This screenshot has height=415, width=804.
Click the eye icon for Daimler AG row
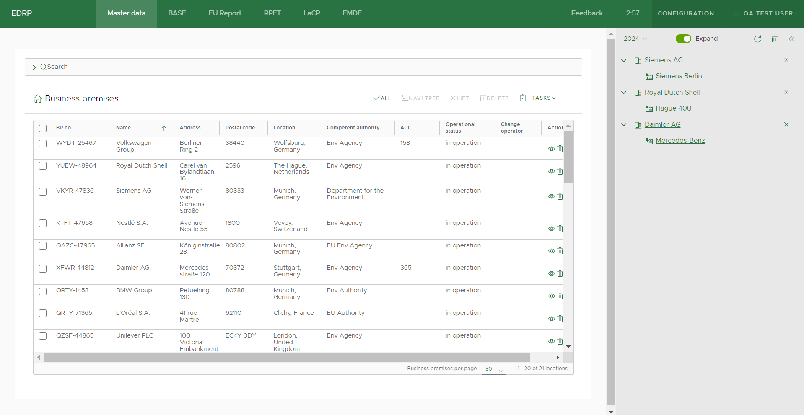(551, 273)
